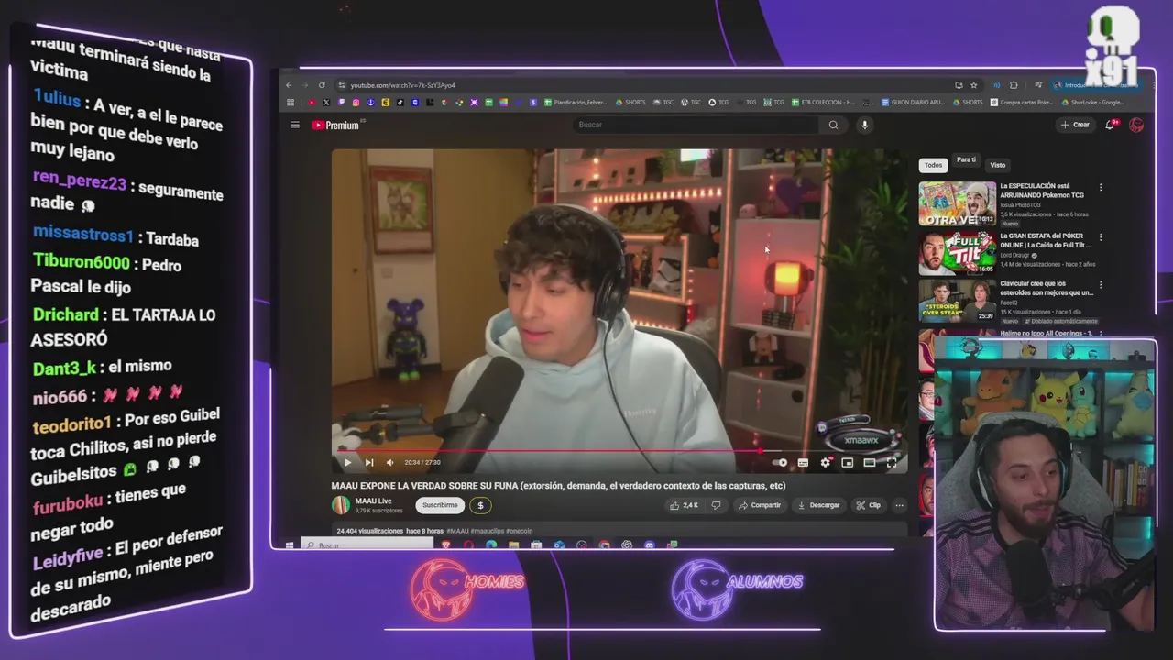Mute the video volume
Image resolution: width=1173 pixels, height=660 pixels.
(389, 462)
